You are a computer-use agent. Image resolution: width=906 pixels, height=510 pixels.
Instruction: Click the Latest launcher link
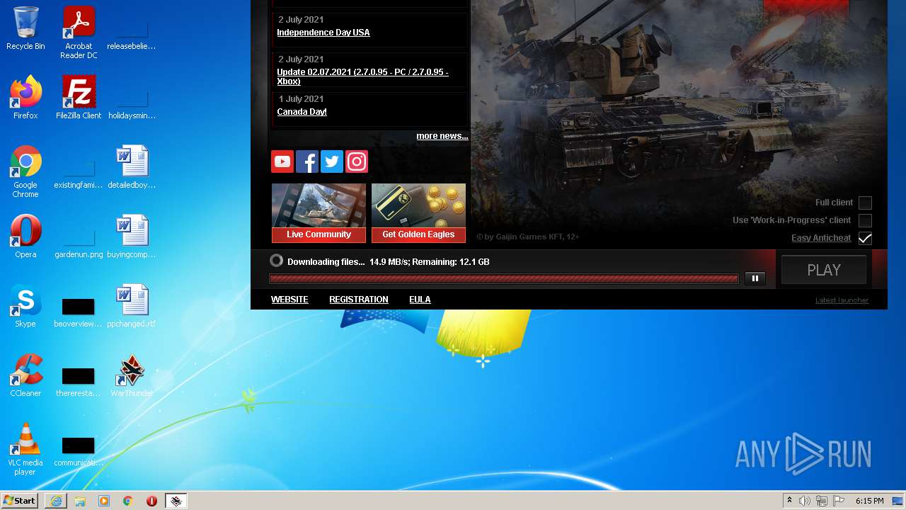(x=842, y=300)
